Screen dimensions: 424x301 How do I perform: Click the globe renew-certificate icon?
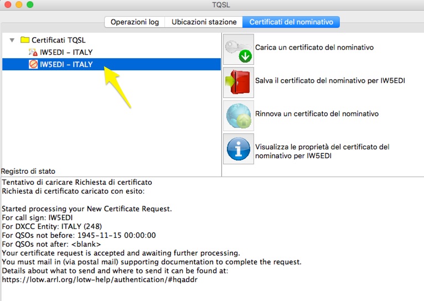pyautogui.click(x=238, y=115)
